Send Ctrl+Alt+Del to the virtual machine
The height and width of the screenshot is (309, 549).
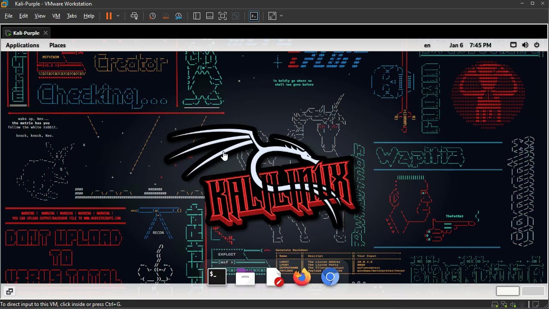pyautogui.click(x=134, y=16)
